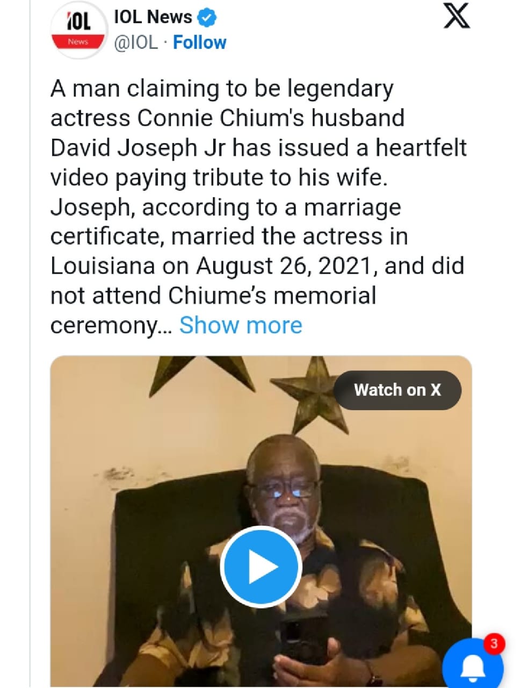Tap the Watch on X button

point(397,390)
